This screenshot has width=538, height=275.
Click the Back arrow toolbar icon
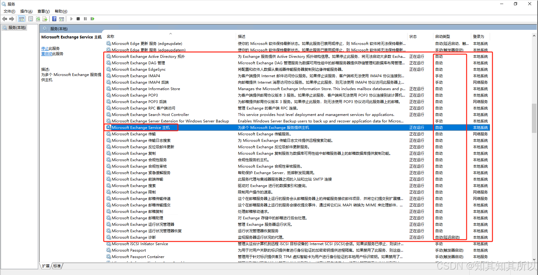click(5, 19)
